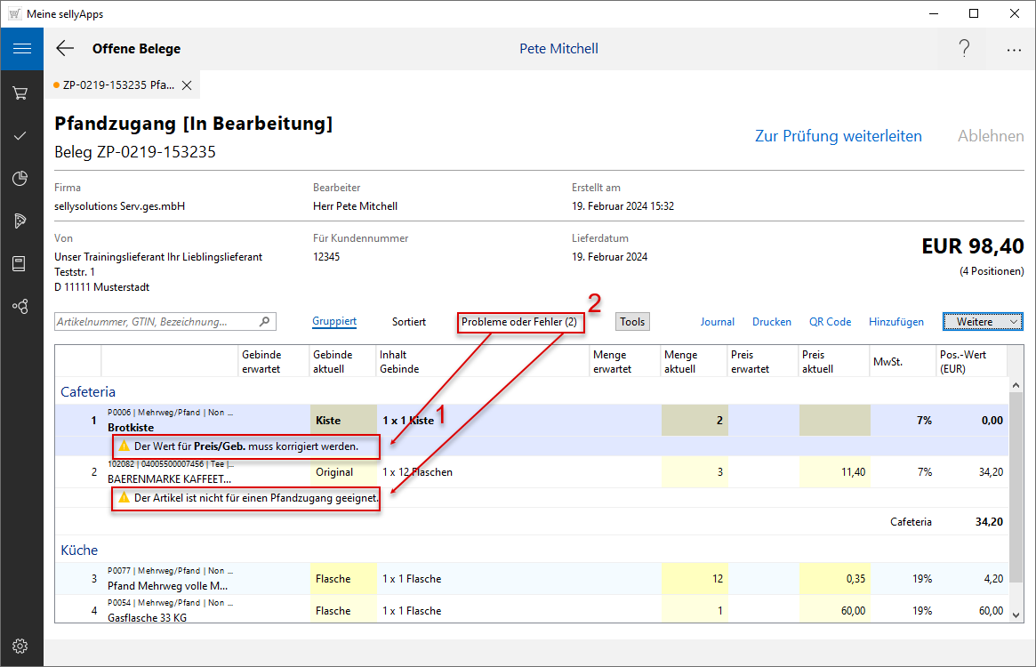
Task: Filter by Probleme oder Fehler (2)
Action: (x=520, y=322)
